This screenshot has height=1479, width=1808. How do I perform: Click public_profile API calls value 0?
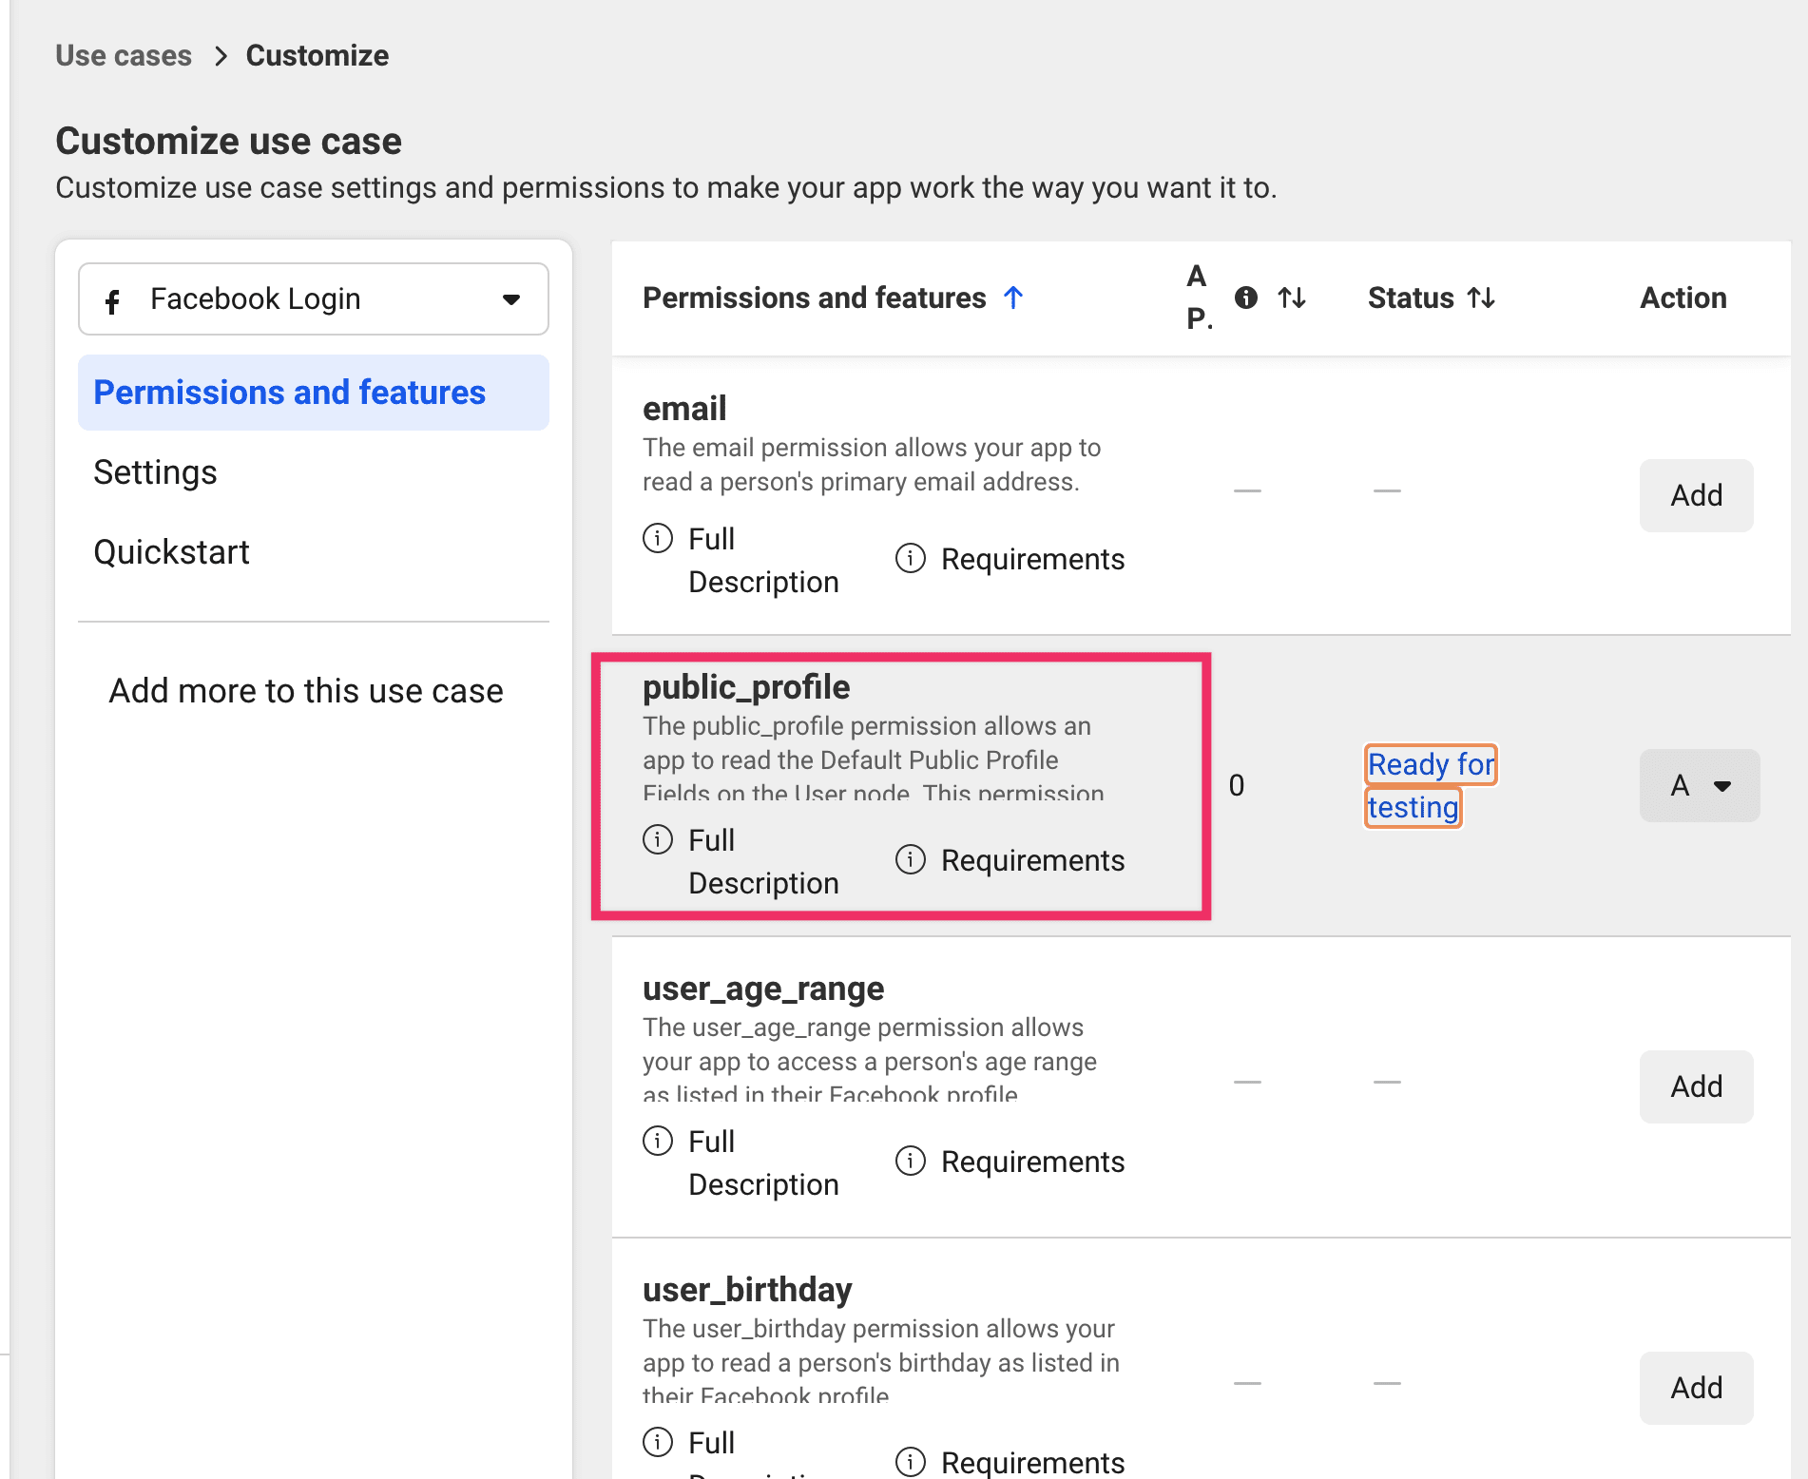1236,785
